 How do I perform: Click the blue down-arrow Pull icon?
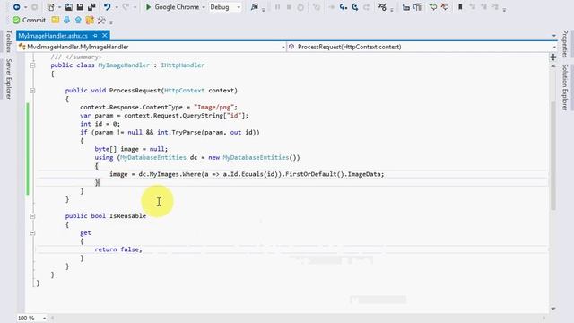pyautogui.click(x=66, y=20)
